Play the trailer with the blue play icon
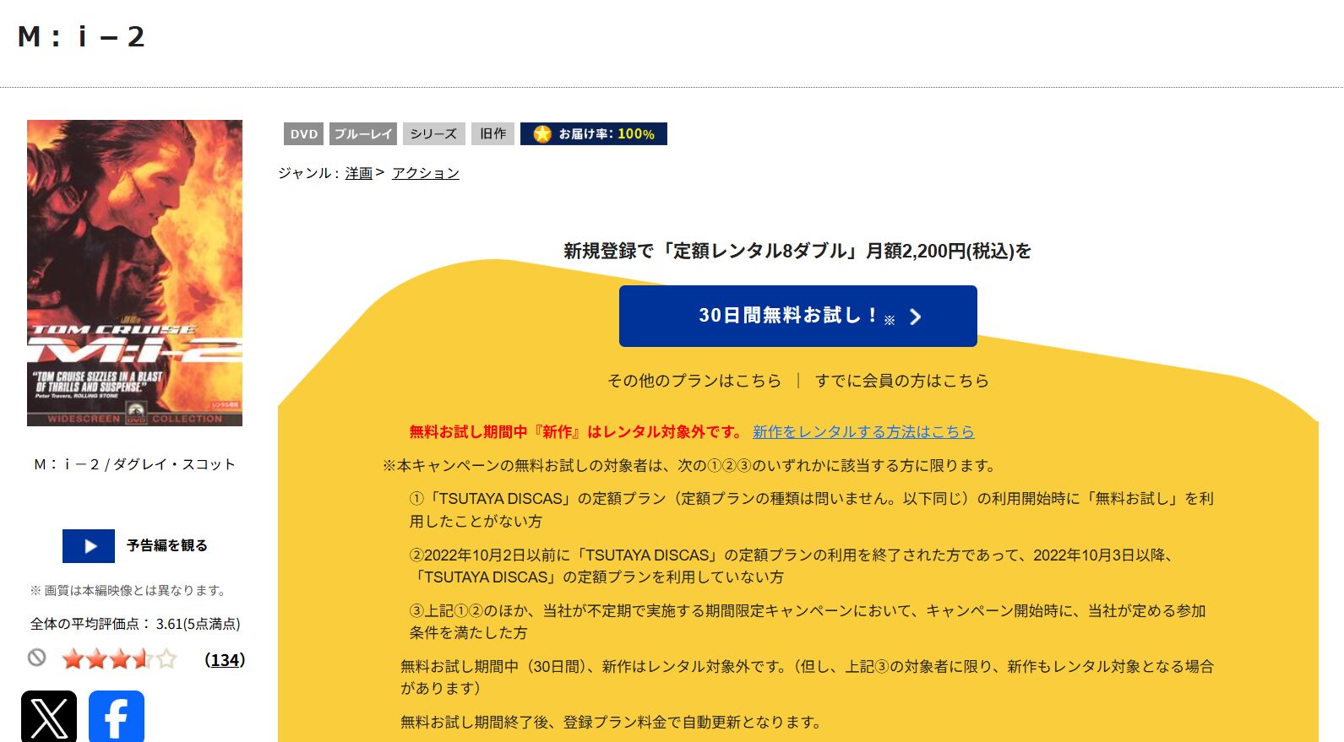This screenshot has height=742, width=1344. 89,546
